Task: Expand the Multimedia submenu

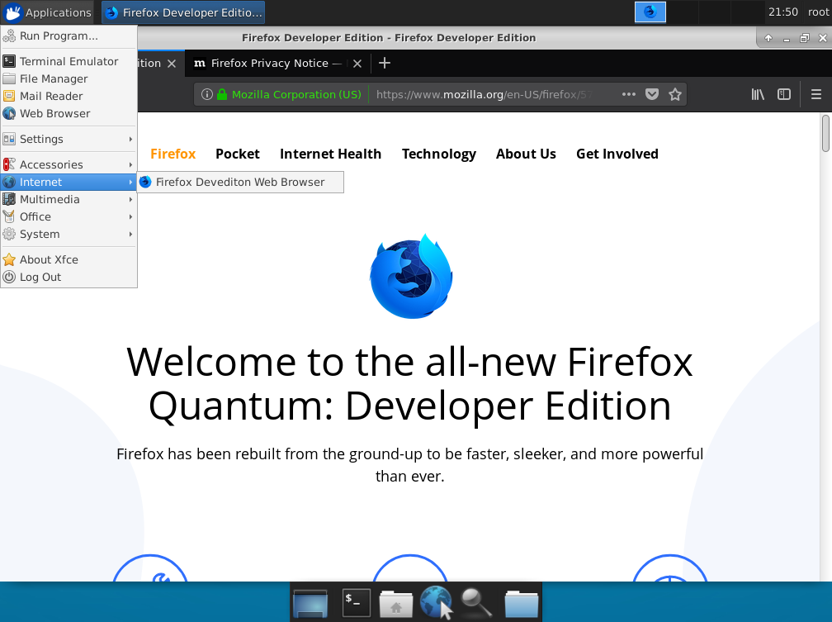Action: pyautogui.click(x=69, y=200)
